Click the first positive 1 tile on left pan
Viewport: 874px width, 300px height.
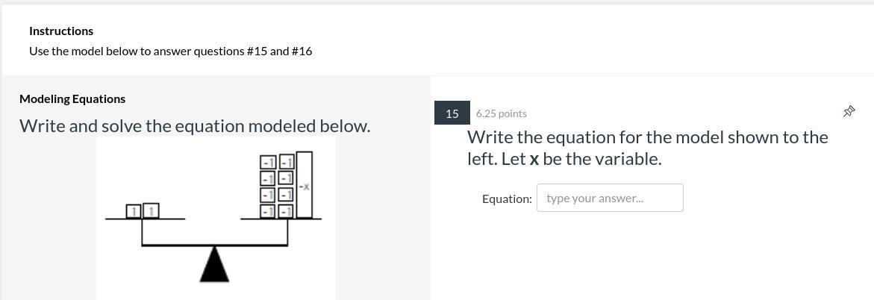click(133, 210)
